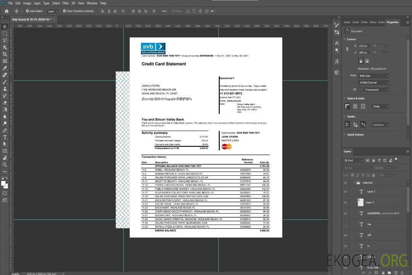Open the Brush Settings panel icon

coord(336,25)
